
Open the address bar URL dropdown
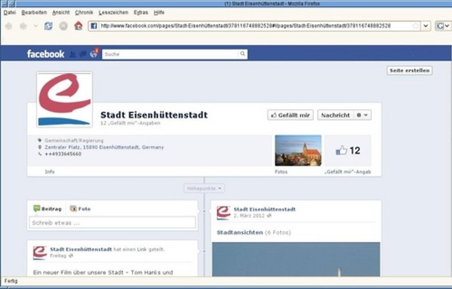pyautogui.click(x=426, y=26)
